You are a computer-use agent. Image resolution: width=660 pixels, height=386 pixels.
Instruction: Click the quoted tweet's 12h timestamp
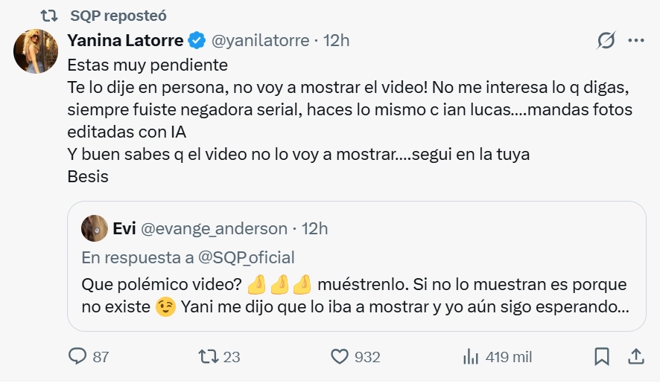[x=314, y=228]
